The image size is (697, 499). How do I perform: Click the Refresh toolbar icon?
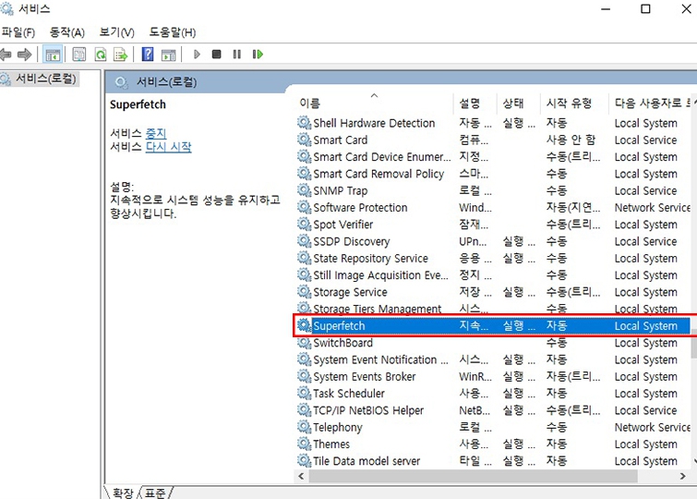[100, 55]
